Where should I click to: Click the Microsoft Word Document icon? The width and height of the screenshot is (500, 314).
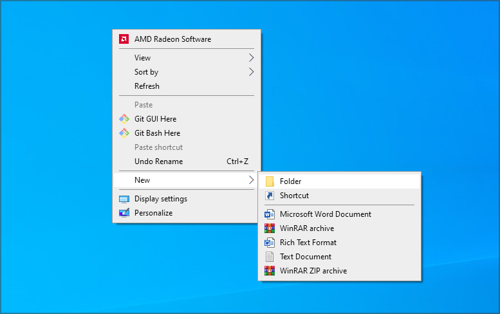(x=270, y=214)
